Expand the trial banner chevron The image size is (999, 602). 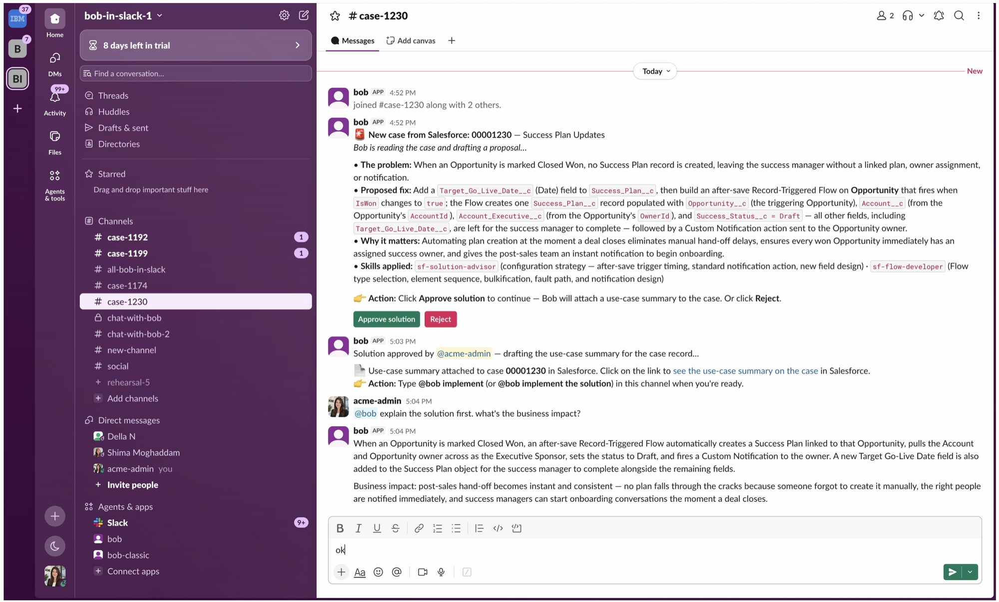click(298, 45)
